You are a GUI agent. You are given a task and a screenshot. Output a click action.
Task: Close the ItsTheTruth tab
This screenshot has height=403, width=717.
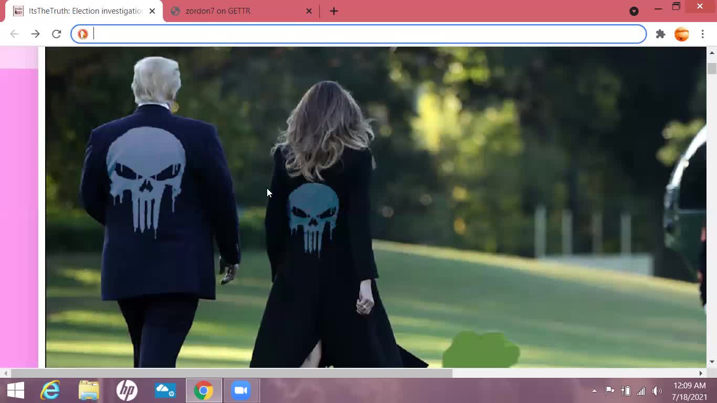tap(152, 11)
